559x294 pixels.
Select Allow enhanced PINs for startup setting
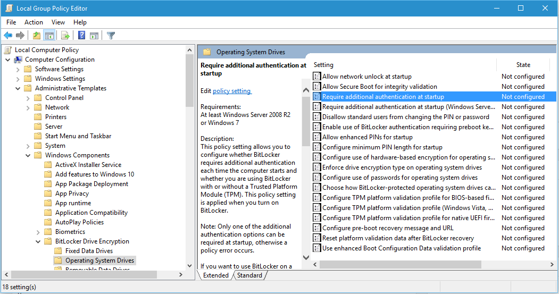[367, 137]
